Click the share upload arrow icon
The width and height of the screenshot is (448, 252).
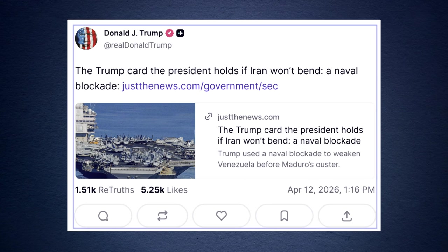click(x=347, y=216)
